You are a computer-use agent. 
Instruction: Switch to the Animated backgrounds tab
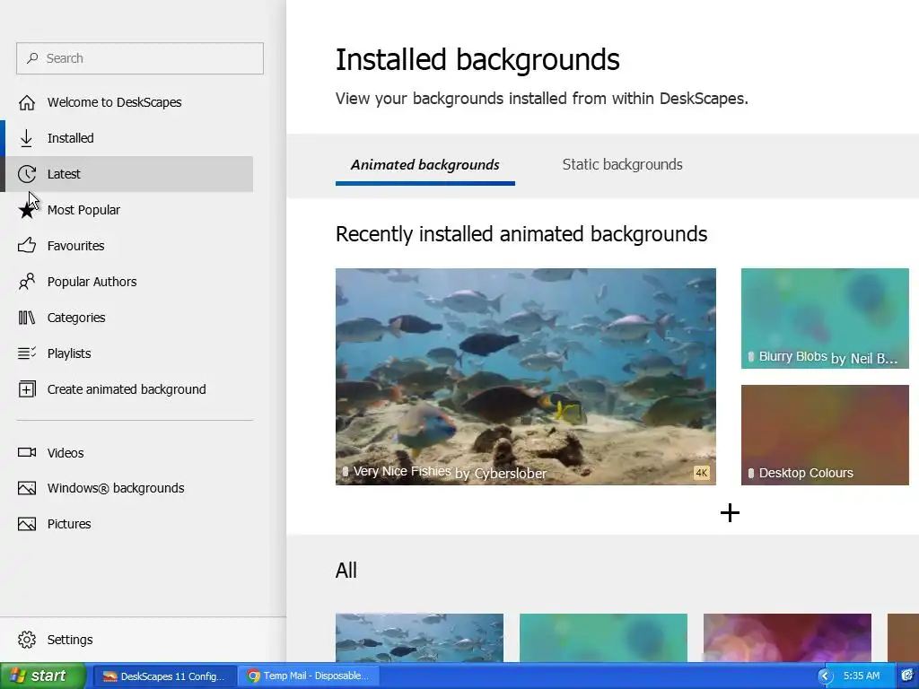424,165
